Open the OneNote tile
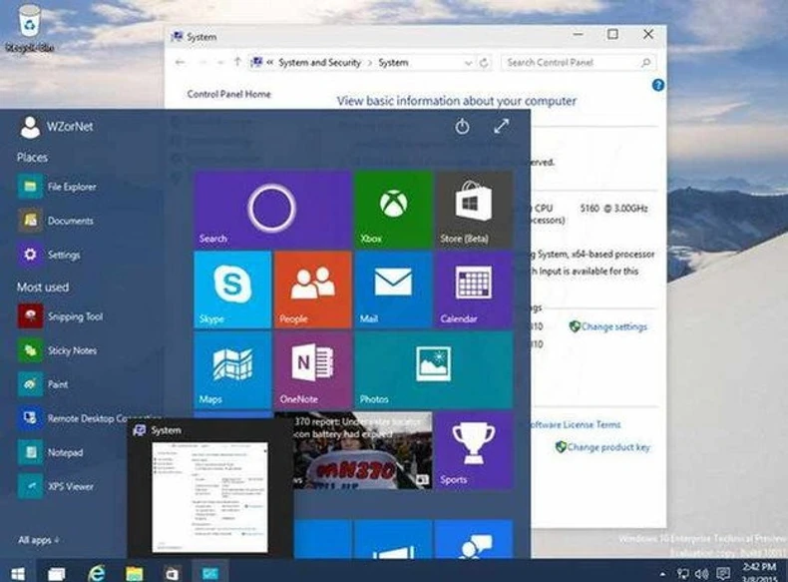The height and width of the screenshot is (582, 788). coord(312,368)
